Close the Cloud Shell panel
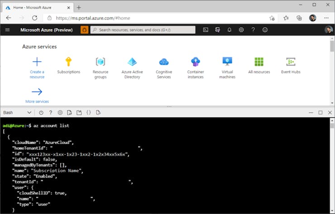 [330, 112]
